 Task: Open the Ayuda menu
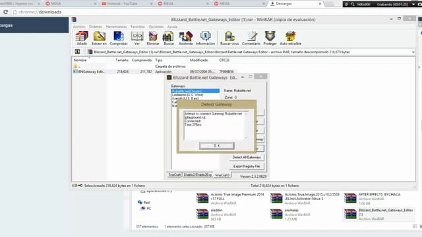click(x=172, y=26)
